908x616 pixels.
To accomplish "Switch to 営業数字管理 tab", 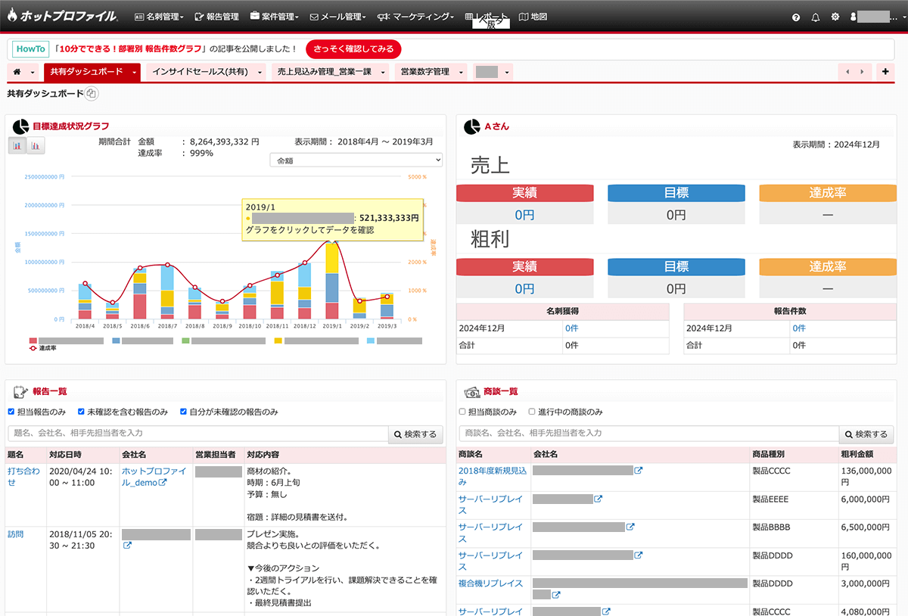I will [x=424, y=72].
